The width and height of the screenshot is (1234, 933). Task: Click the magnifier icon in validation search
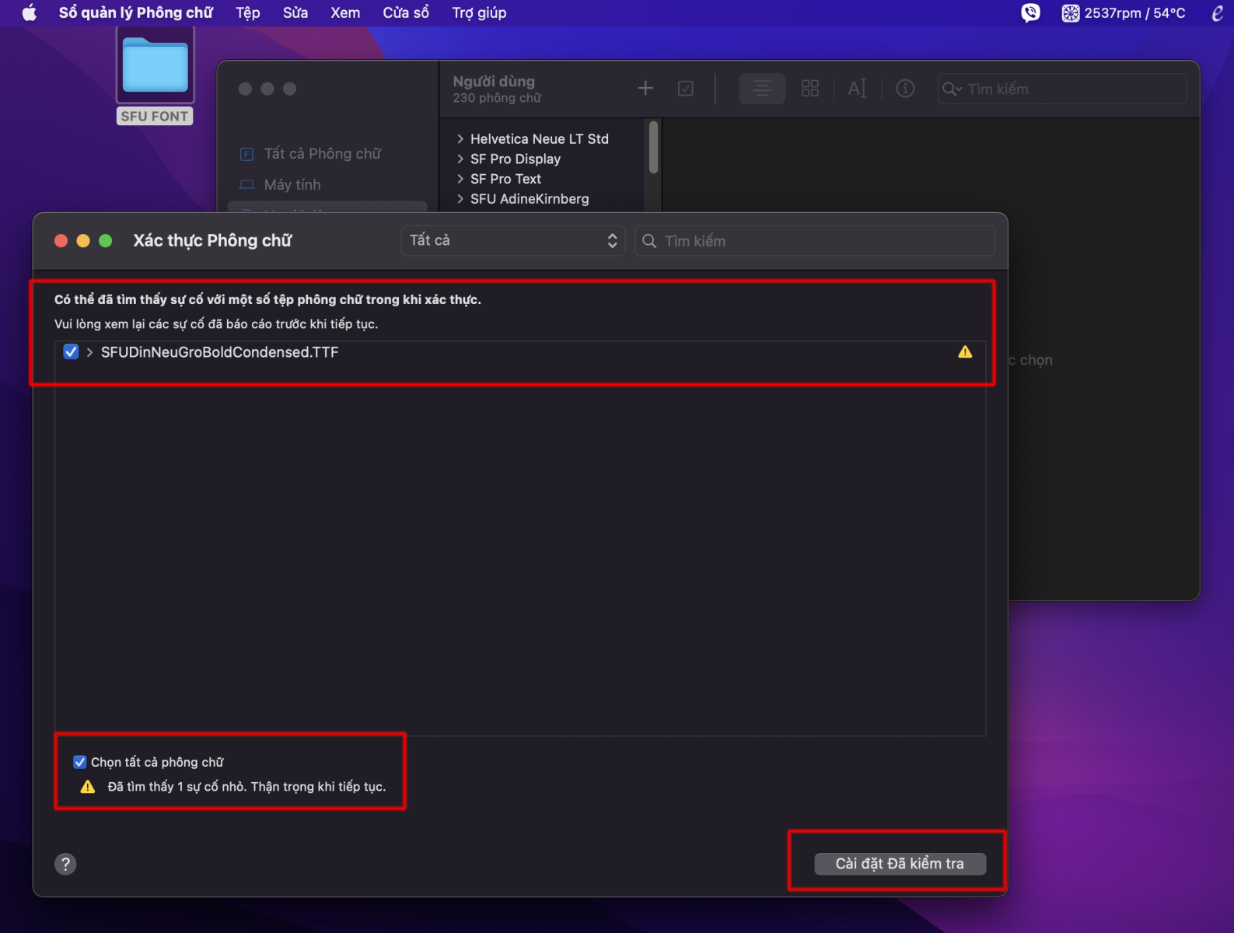point(649,241)
